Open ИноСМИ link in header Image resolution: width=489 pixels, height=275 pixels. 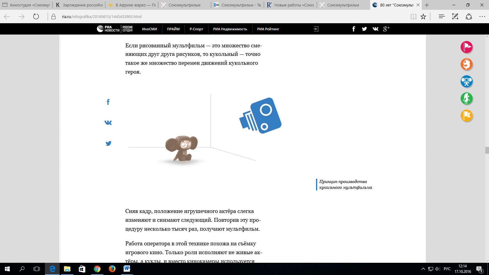tap(149, 29)
